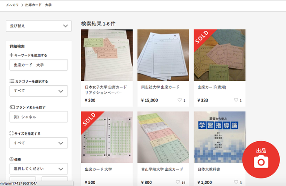Click the ¥ 800 price
The image size is (286, 186).
(146, 182)
